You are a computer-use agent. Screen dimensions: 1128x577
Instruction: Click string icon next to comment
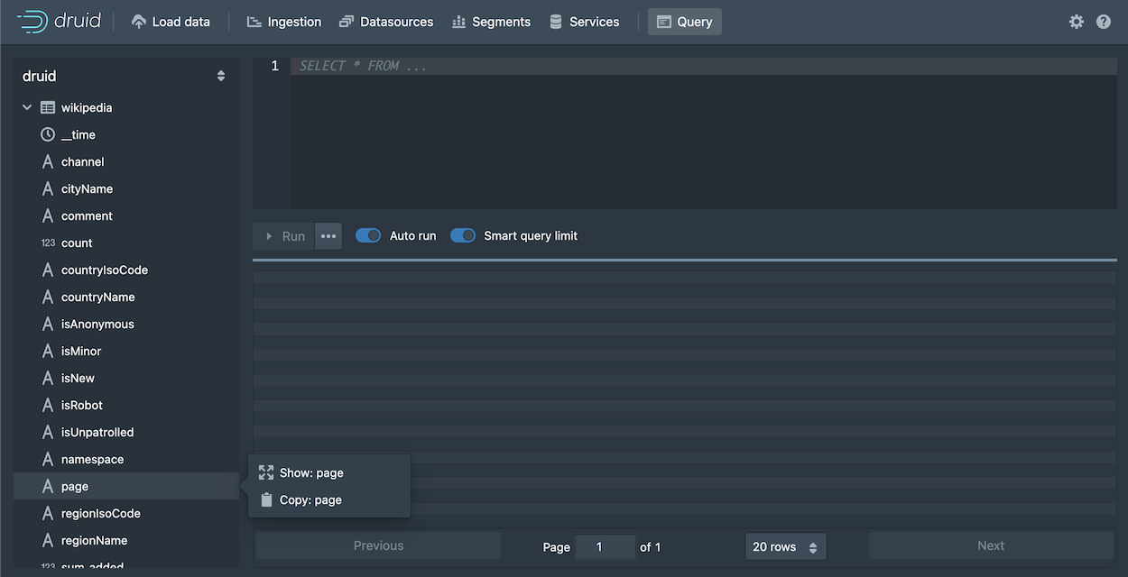click(48, 215)
